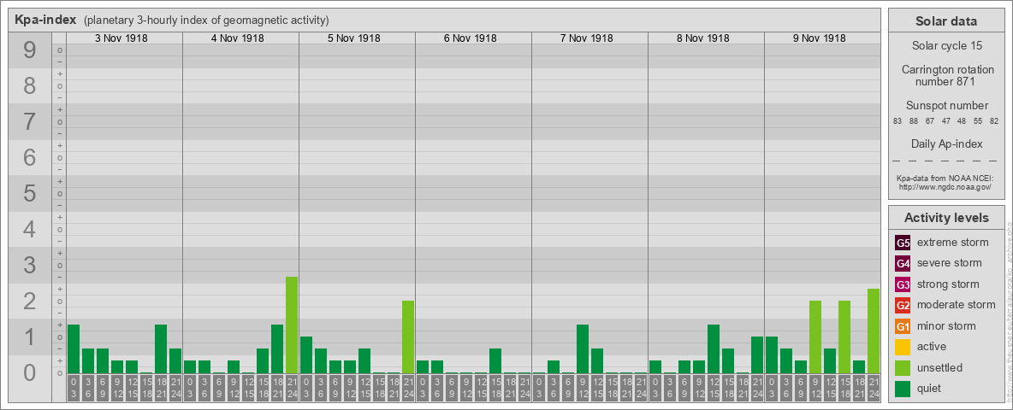This screenshot has height=410, width=1013.
Task: Click the extreme storm legend label
Action: 953,243
